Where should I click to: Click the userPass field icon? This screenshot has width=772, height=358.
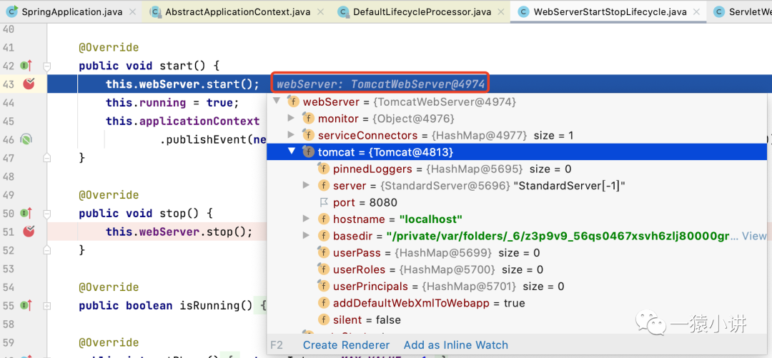coord(324,253)
